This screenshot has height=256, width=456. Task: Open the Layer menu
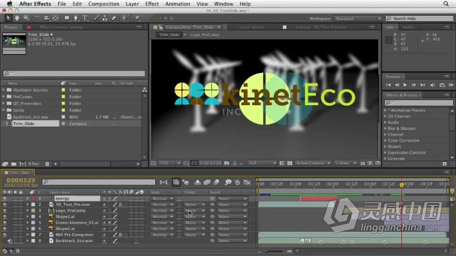click(x=132, y=4)
